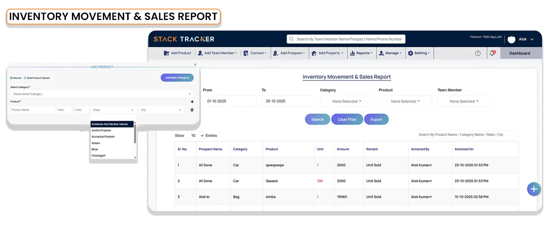This screenshot has height=245, width=547.
Task: Expand the Category None Selected dropdown
Action: click(346, 101)
